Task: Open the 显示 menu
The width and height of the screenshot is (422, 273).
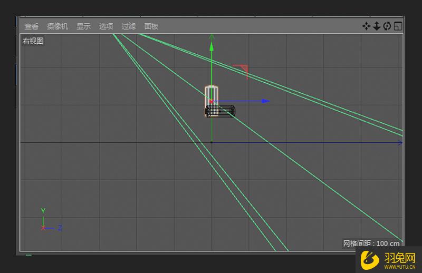Action: [83, 26]
